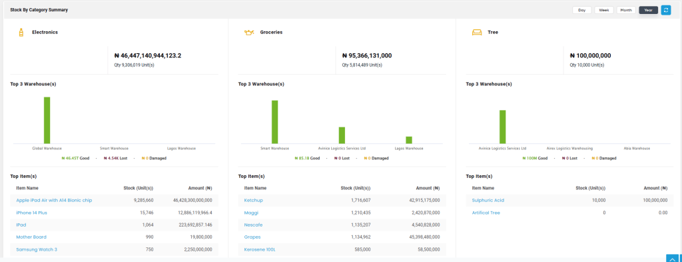
Task: Click the Groceries total ₦ 95,366,131,000
Action: [x=367, y=56]
